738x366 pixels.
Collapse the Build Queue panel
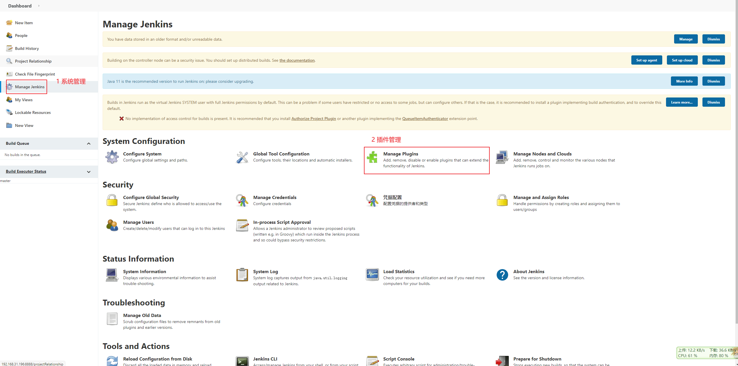[x=89, y=144]
